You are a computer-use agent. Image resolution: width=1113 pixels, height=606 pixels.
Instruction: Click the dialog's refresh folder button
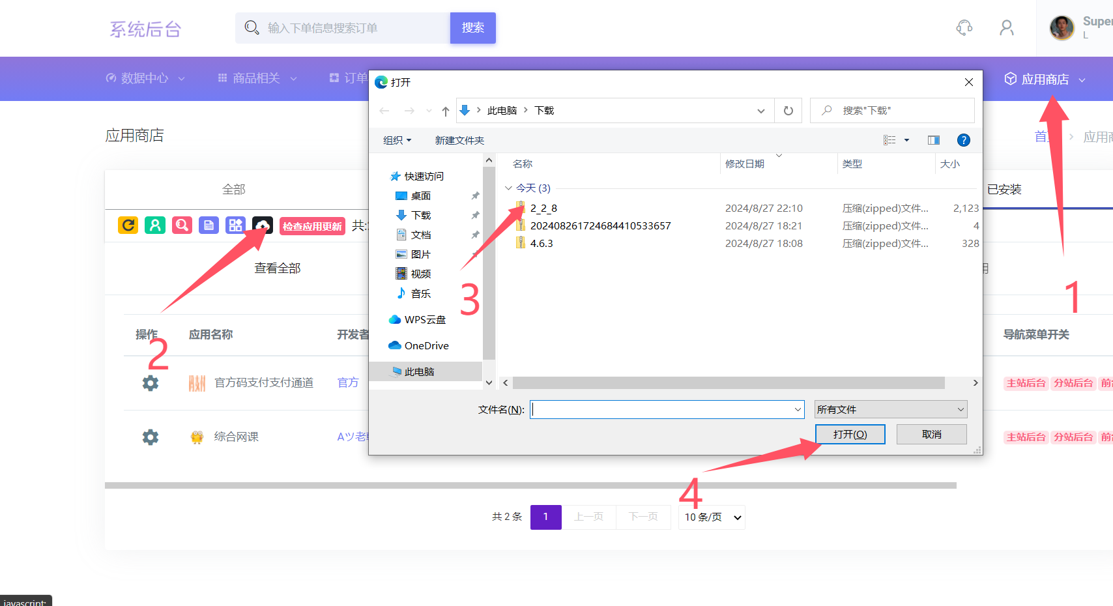click(x=788, y=111)
